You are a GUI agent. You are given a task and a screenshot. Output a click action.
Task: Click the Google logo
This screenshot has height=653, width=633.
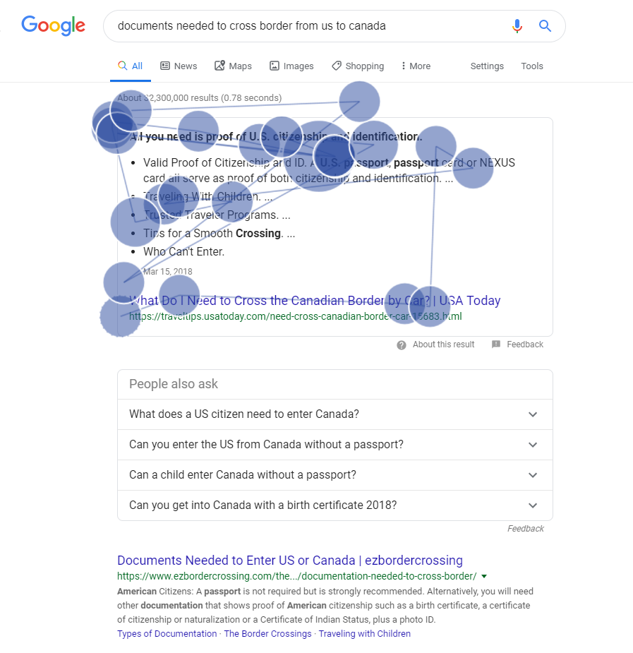(x=54, y=26)
